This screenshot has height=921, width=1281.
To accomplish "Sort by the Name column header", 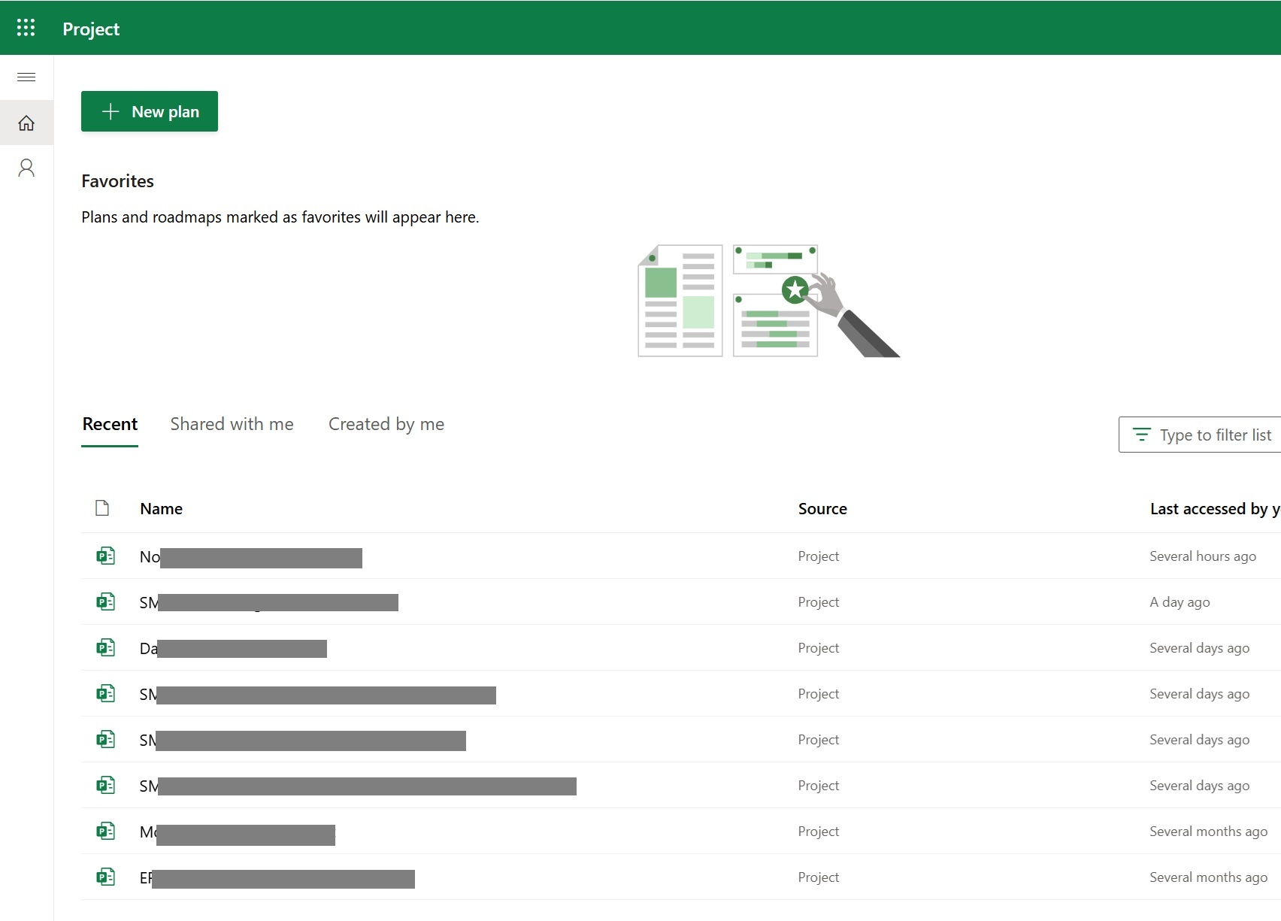I will coord(161,509).
